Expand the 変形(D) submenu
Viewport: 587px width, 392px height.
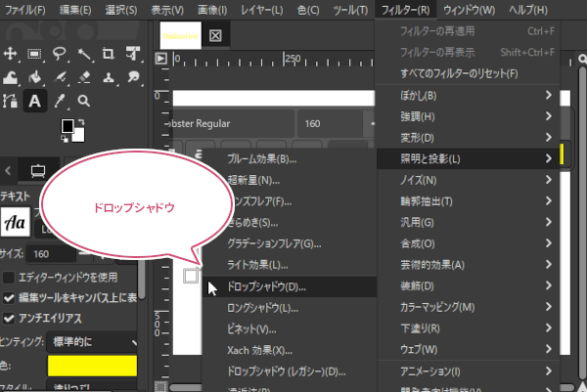(468, 138)
